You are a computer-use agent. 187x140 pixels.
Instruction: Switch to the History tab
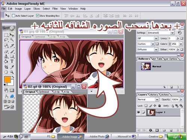click(154, 94)
